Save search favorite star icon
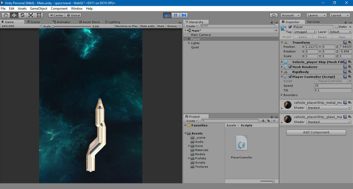 point(274,121)
